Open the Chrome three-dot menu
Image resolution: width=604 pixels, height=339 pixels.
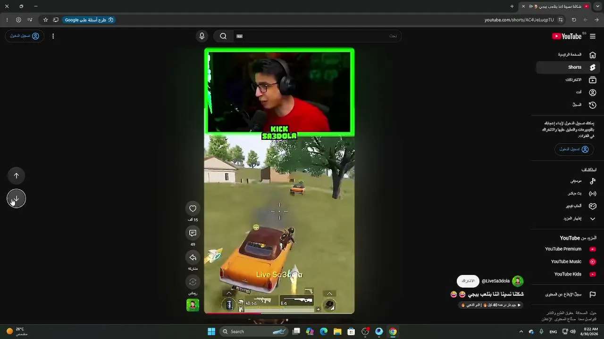(x=7, y=20)
